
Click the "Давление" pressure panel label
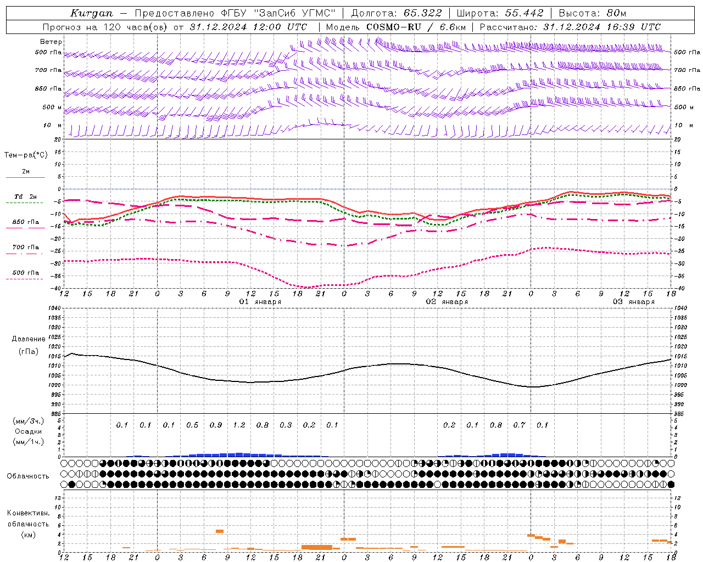click(29, 339)
